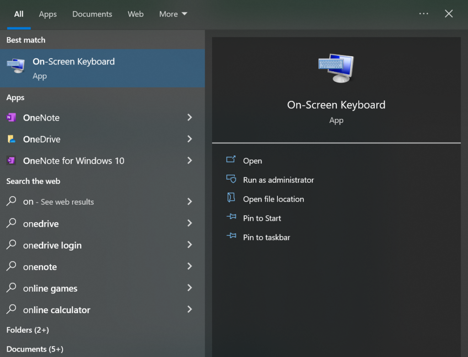The width and height of the screenshot is (468, 357).
Task: Click the OneDrive folder icon
Action: [11, 139]
